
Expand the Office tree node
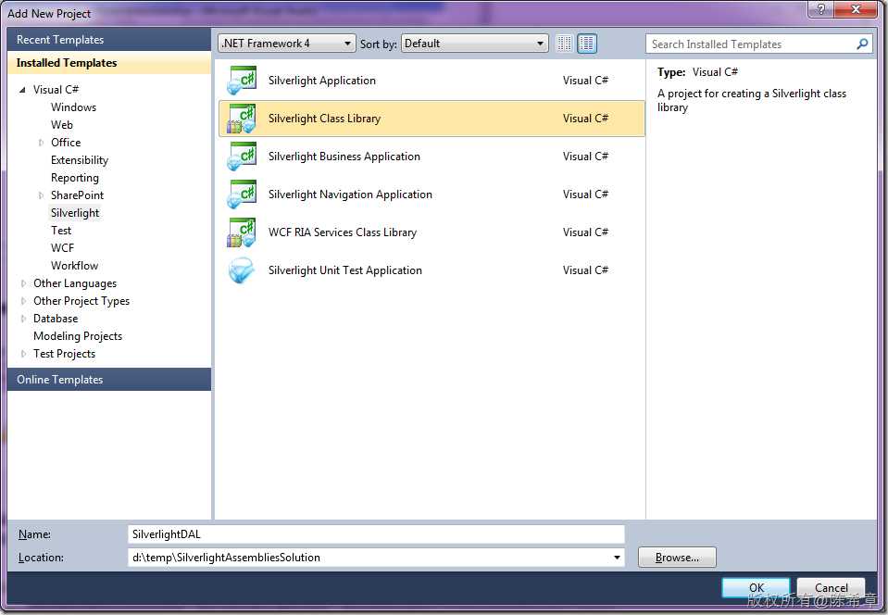[41, 143]
